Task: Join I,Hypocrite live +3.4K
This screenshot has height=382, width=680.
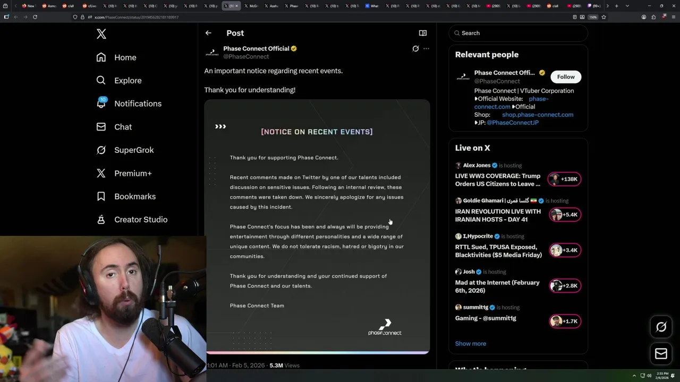Action: pyautogui.click(x=565, y=250)
